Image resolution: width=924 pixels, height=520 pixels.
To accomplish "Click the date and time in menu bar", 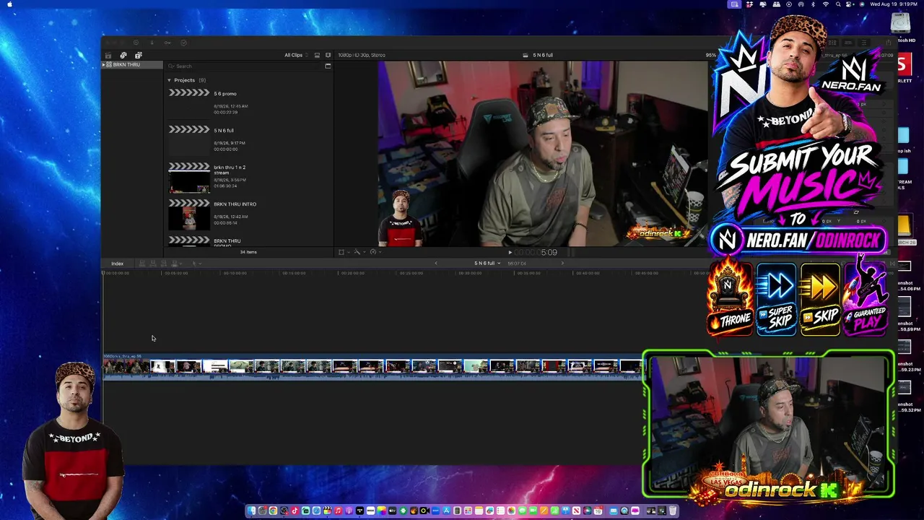I will coord(894,4).
